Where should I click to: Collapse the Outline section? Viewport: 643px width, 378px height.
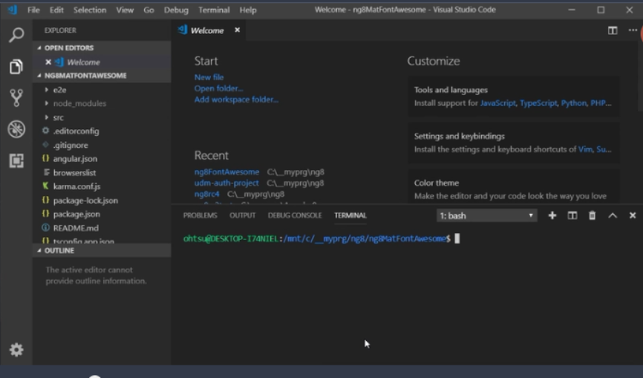click(102, 250)
